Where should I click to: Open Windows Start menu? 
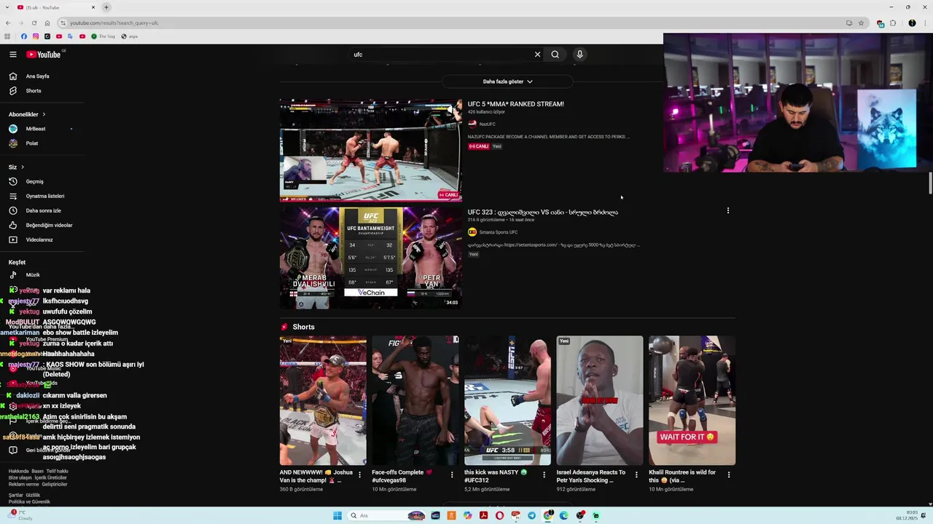[x=337, y=516]
